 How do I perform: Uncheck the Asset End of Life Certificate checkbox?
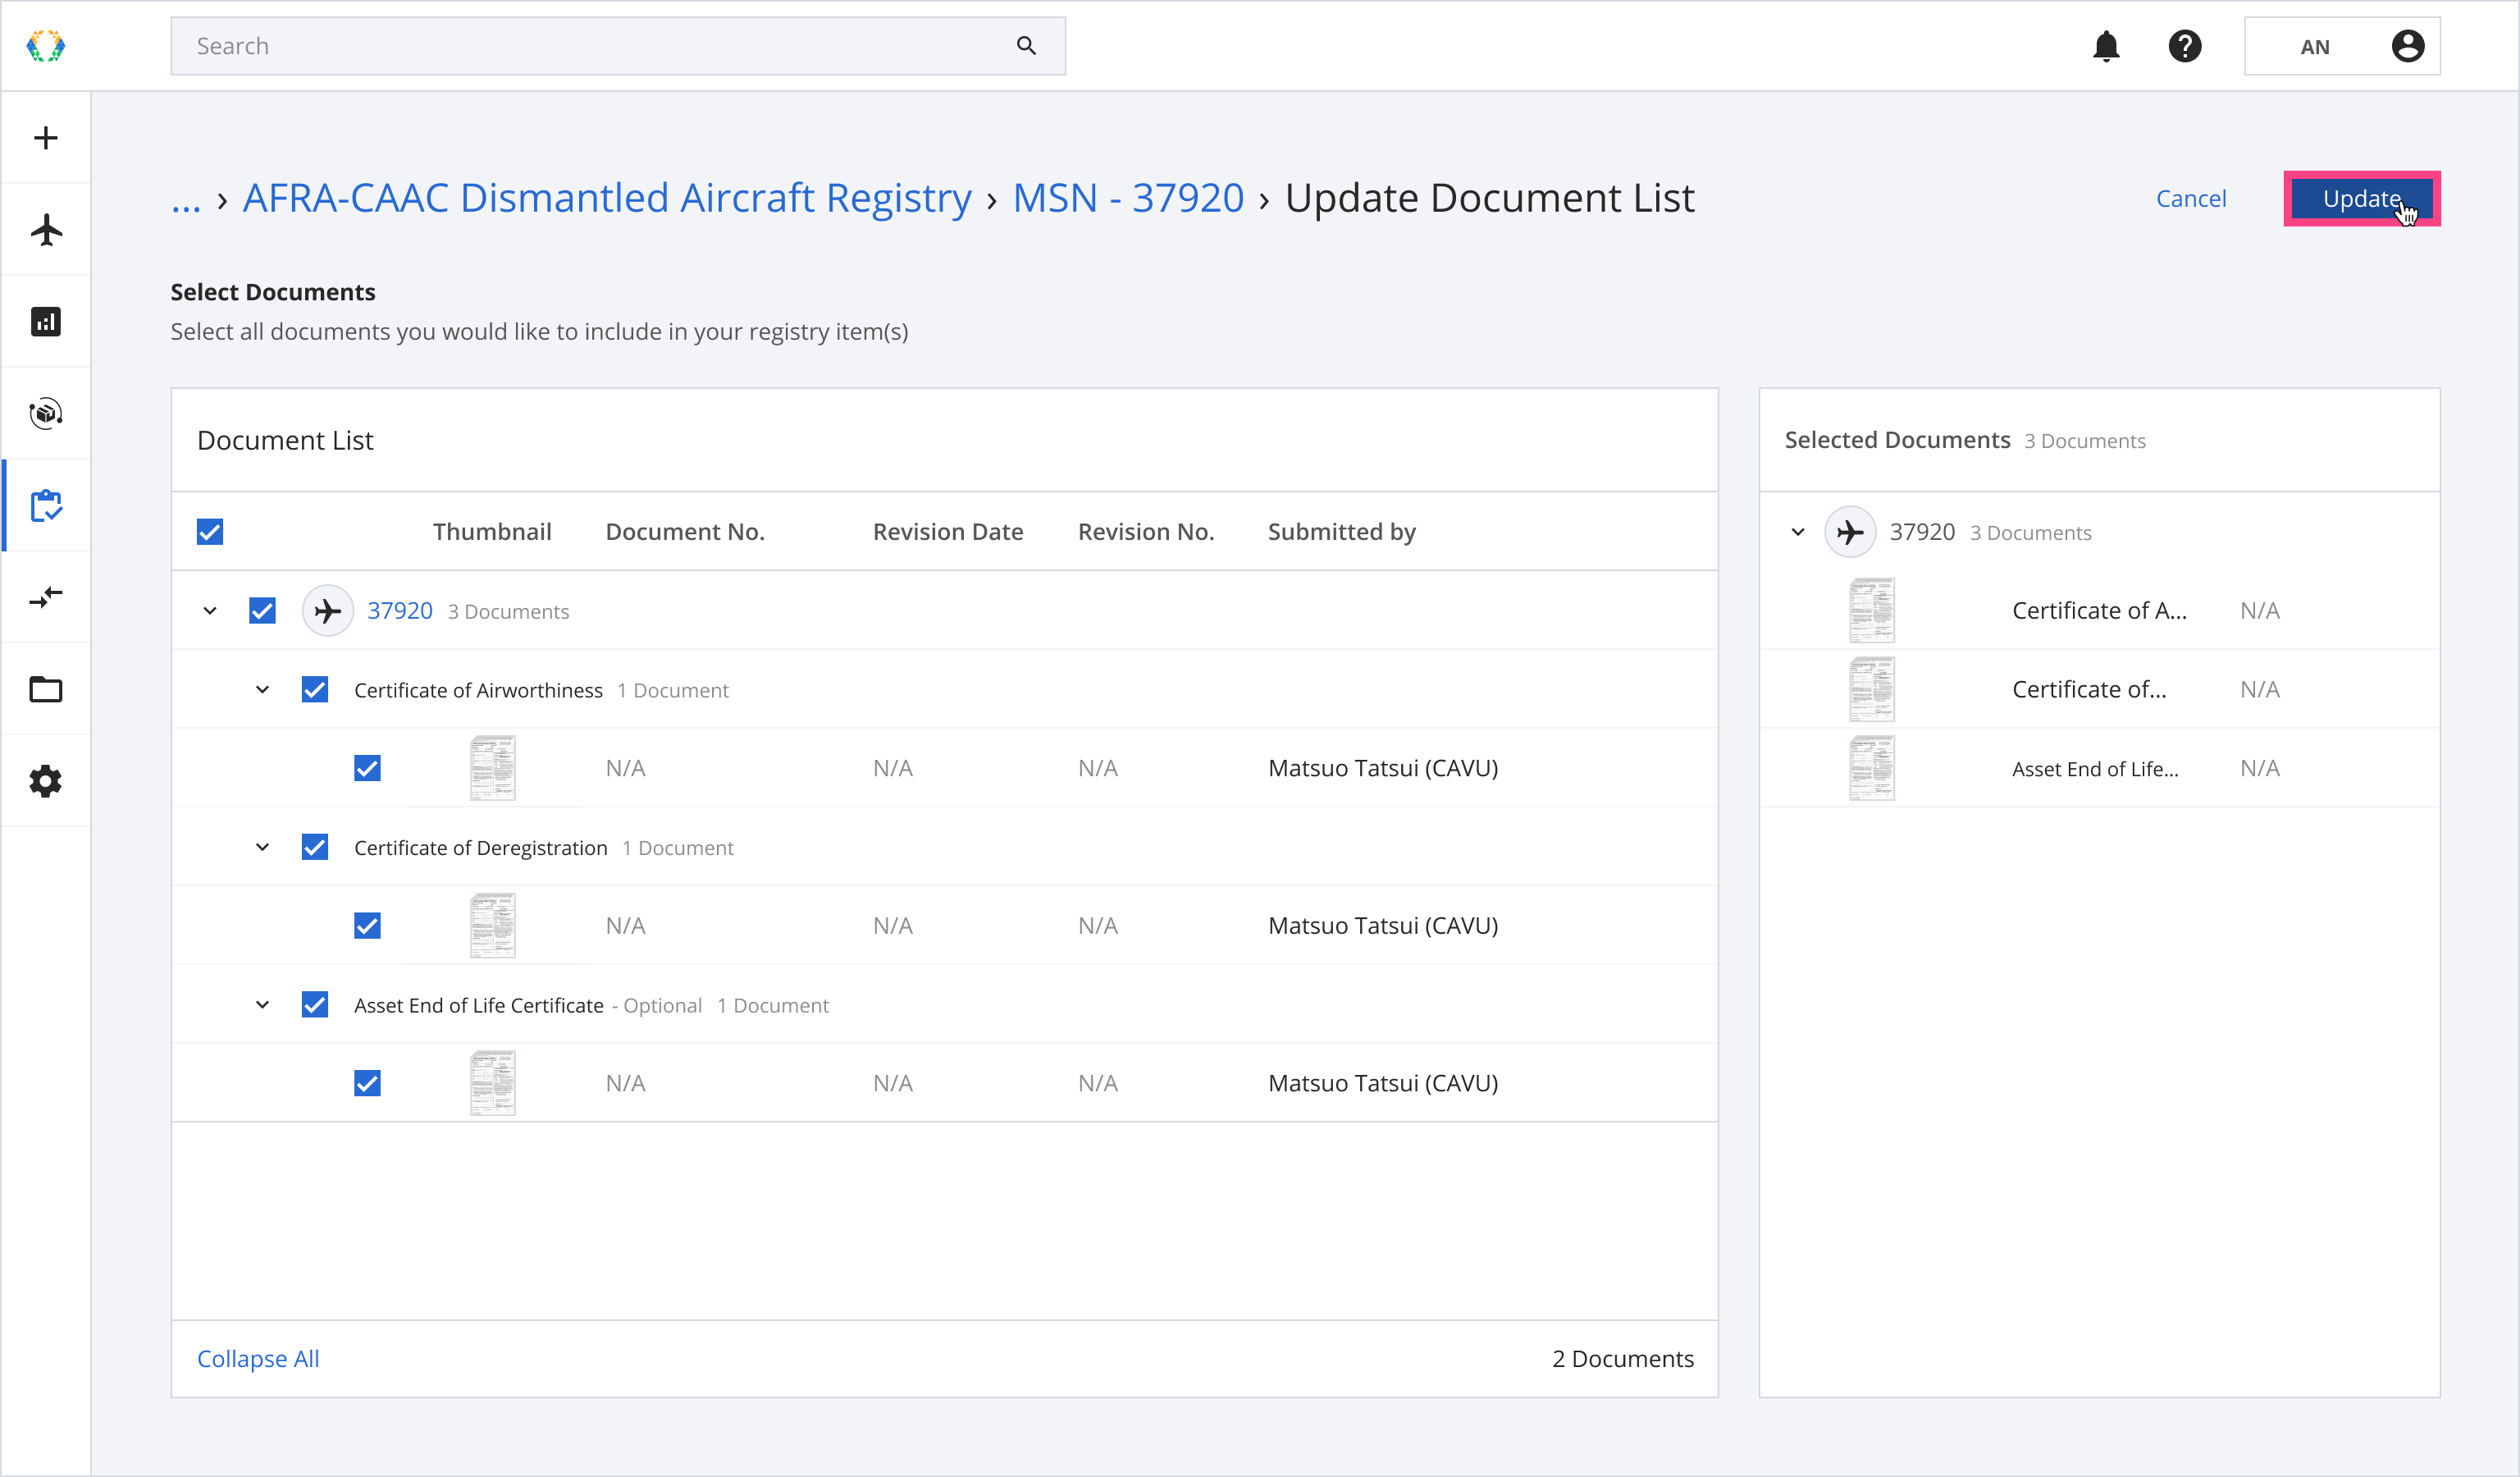click(315, 1005)
